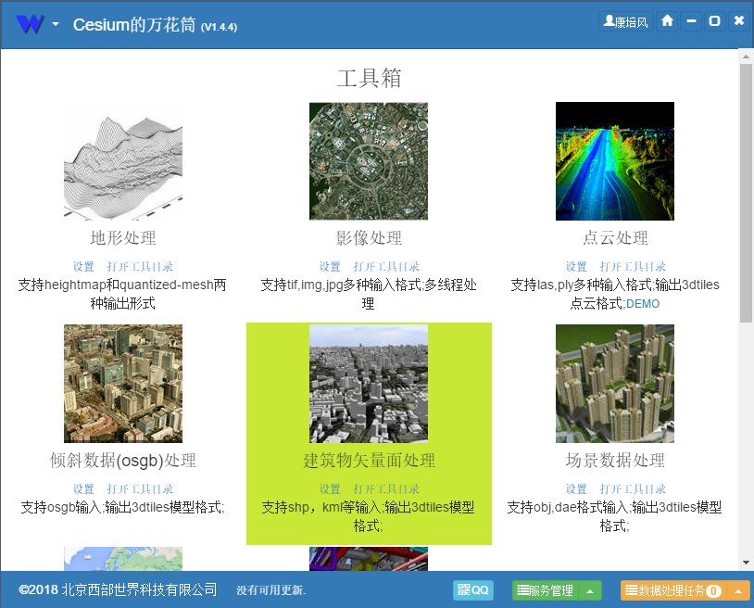This screenshot has width=754, height=608.
Task: Expand the arrow next to 数据处理任务
Action: tap(738, 590)
